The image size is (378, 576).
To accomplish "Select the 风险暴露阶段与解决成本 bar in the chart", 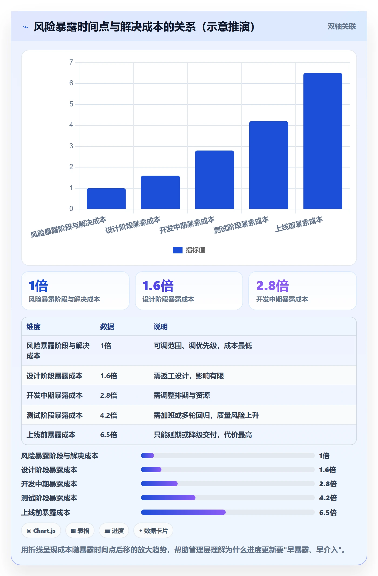I will (x=106, y=199).
